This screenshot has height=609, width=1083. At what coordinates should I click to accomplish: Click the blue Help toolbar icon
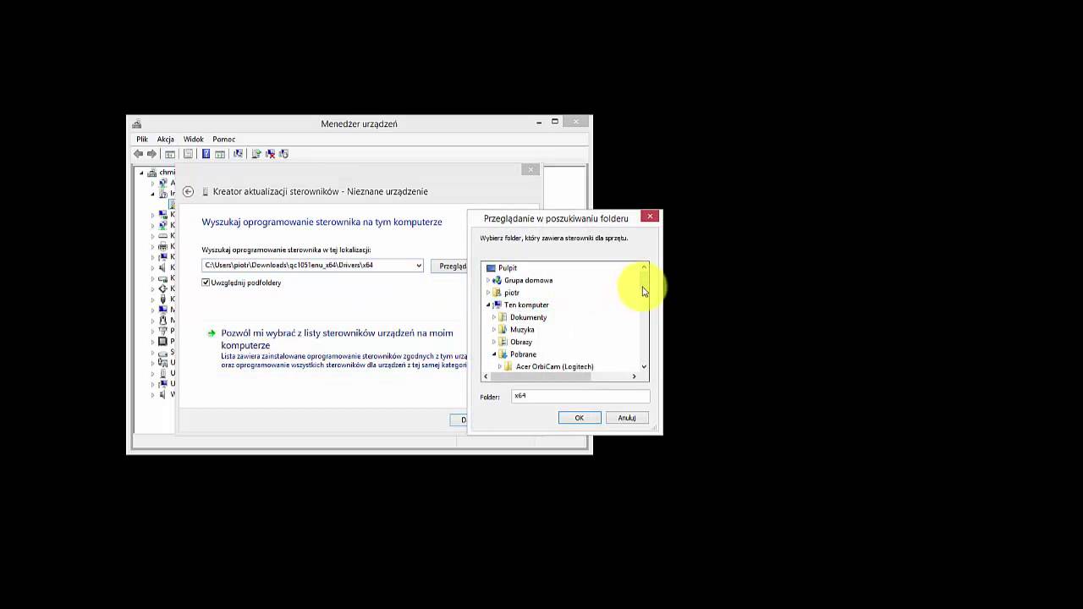[206, 154]
